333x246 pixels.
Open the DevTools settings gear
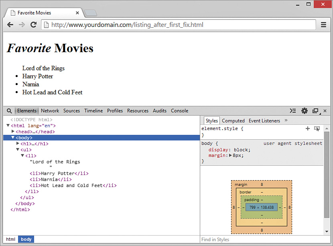[305, 111]
